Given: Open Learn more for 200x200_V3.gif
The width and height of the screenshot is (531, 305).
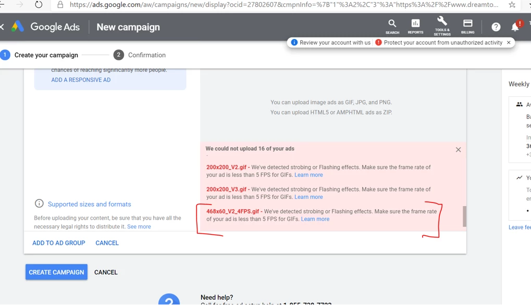Looking at the screenshot, I should click(x=308, y=197).
